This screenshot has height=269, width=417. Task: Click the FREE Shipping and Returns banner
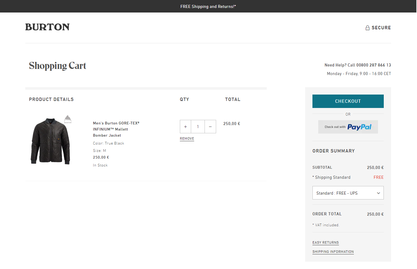click(x=208, y=6)
